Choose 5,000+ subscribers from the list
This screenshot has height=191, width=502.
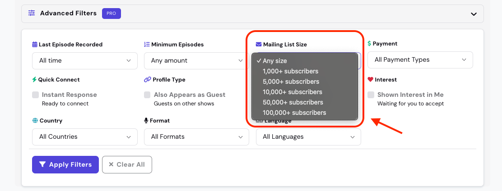click(304, 82)
